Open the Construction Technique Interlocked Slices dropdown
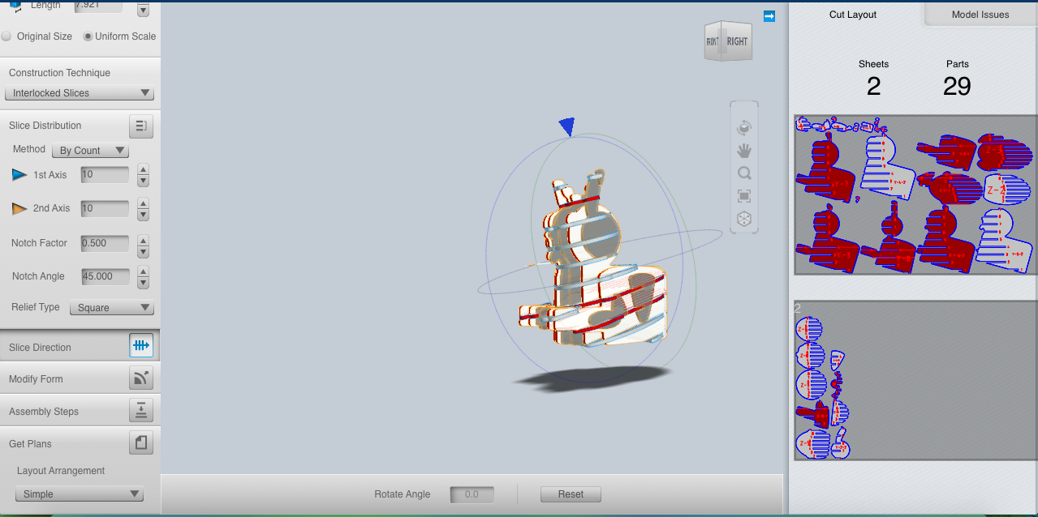The image size is (1038, 517). (79, 93)
